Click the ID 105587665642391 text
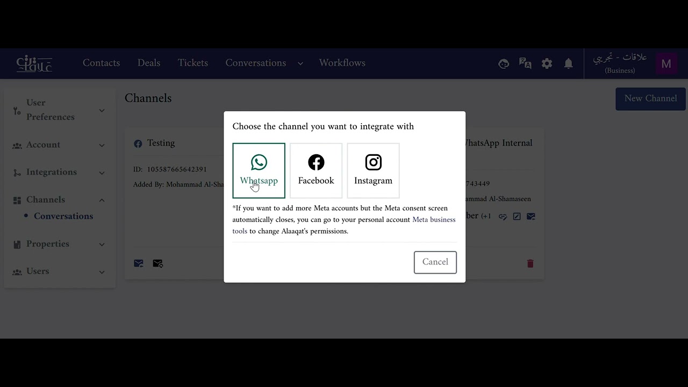Viewport: 688px width, 387px height. pos(170,169)
